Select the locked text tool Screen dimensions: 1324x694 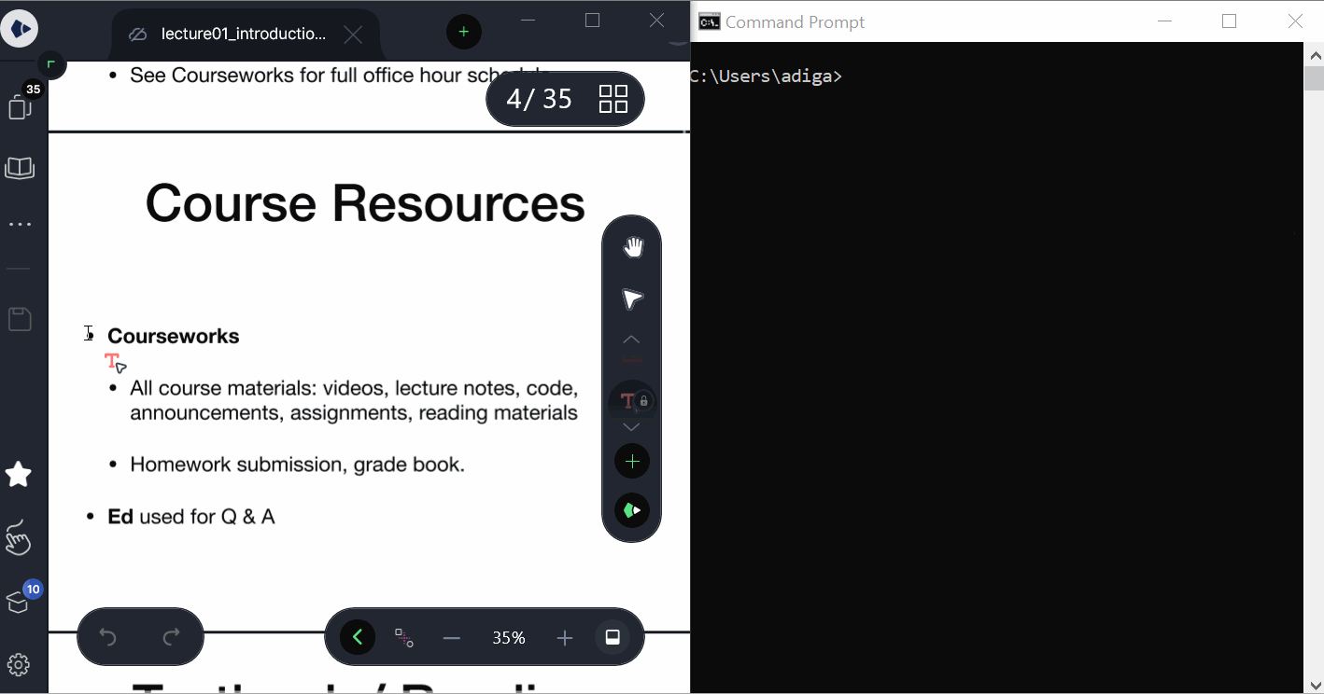[632, 401]
